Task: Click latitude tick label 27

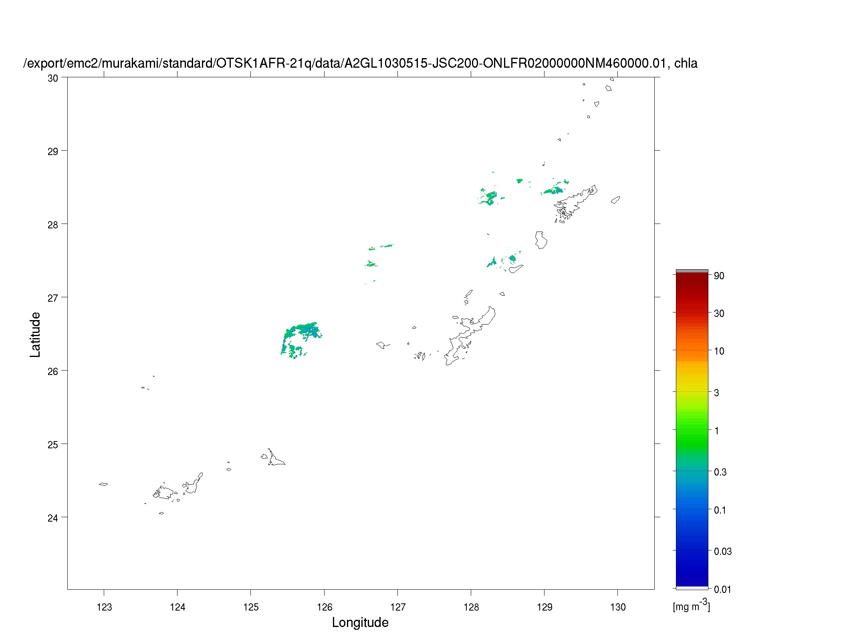Action: pyautogui.click(x=52, y=298)
